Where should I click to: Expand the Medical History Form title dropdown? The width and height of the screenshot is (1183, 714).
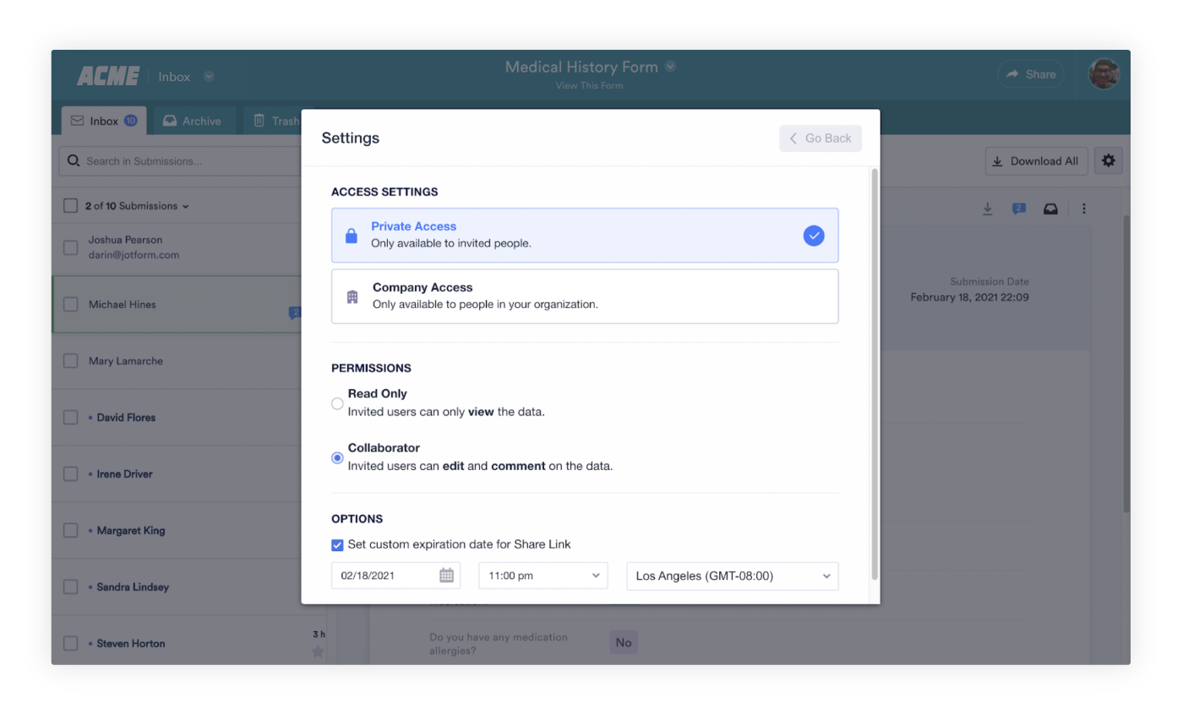click(x=670, y=67)
